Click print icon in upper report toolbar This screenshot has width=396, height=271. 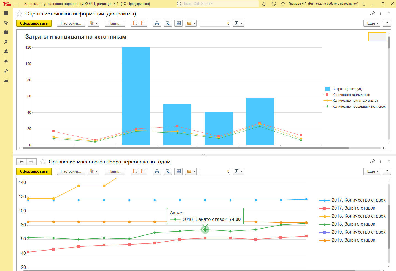157,23
